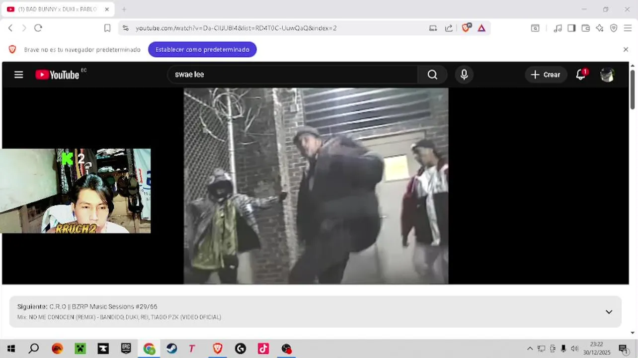Open Brave Leo AI sparkle icon
638x358 pixels.
point(600,28)
